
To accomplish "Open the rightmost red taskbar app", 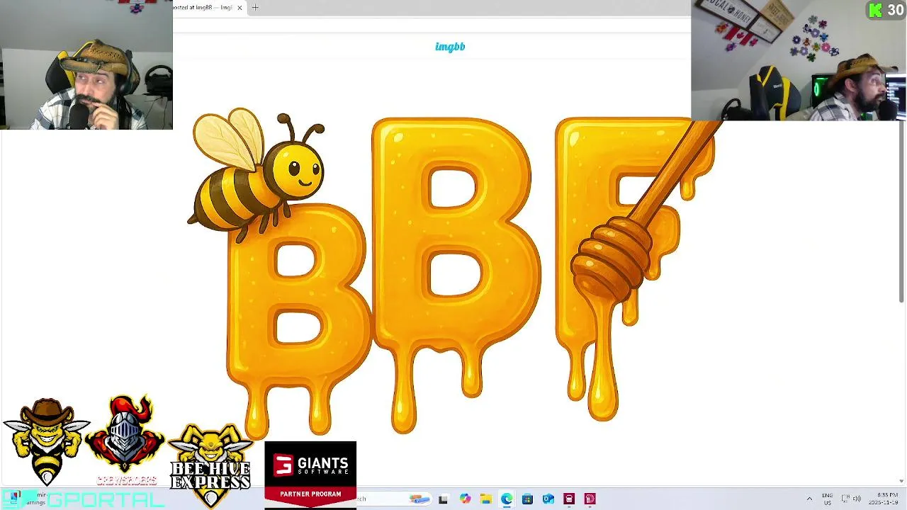I will (590, 499).
